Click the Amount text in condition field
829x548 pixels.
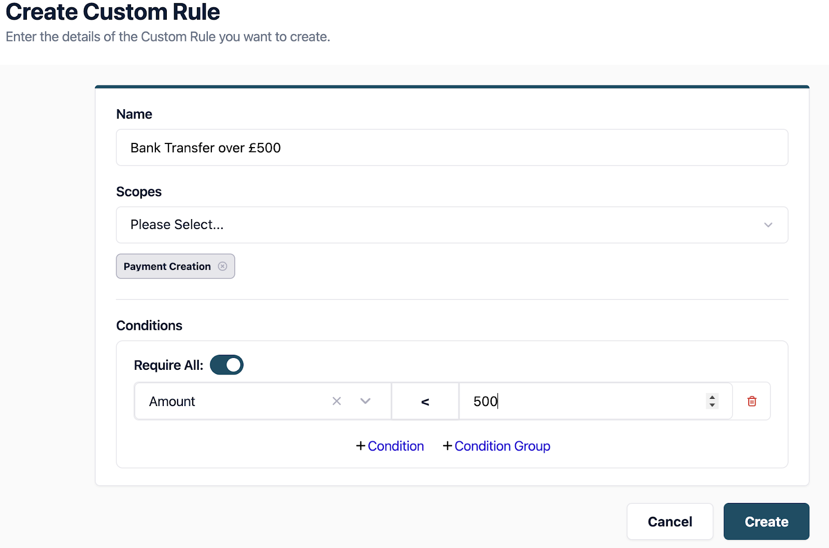click(172, 401)
